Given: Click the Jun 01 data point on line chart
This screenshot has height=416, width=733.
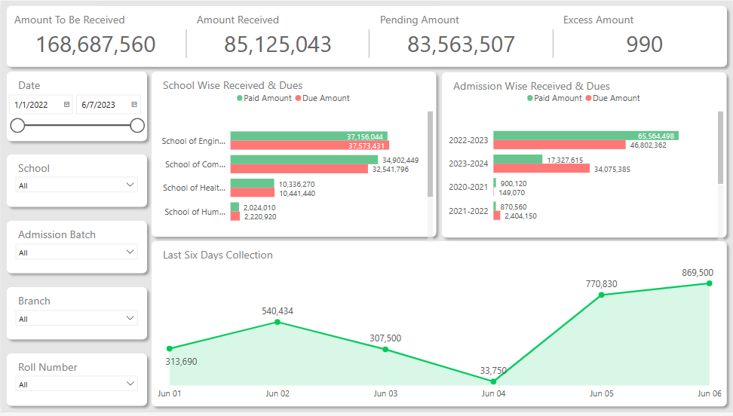Looking at the screenshot, I should (169, 349).
